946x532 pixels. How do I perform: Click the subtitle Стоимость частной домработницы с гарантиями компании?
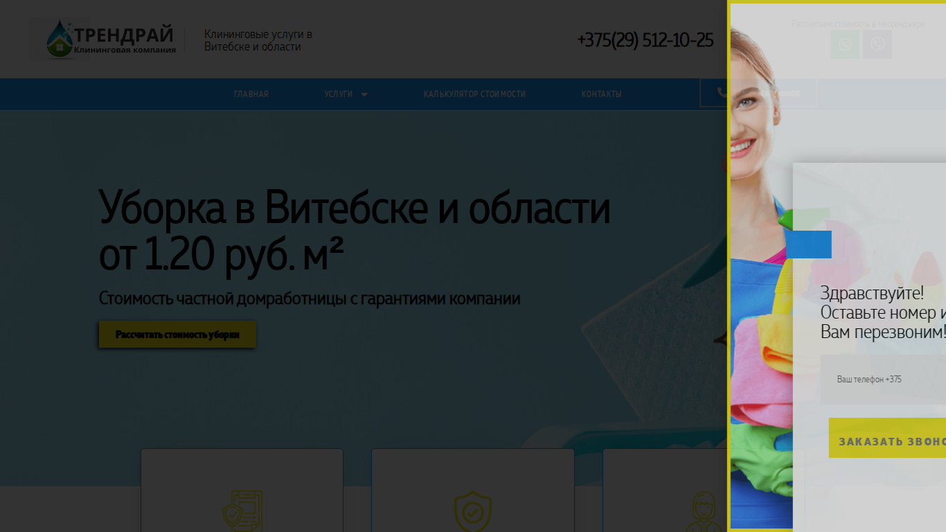(x=310, y=299)
